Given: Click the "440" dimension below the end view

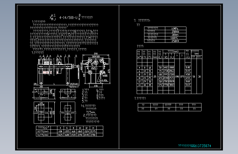Looking at the screenshot, I should point(96,86).
